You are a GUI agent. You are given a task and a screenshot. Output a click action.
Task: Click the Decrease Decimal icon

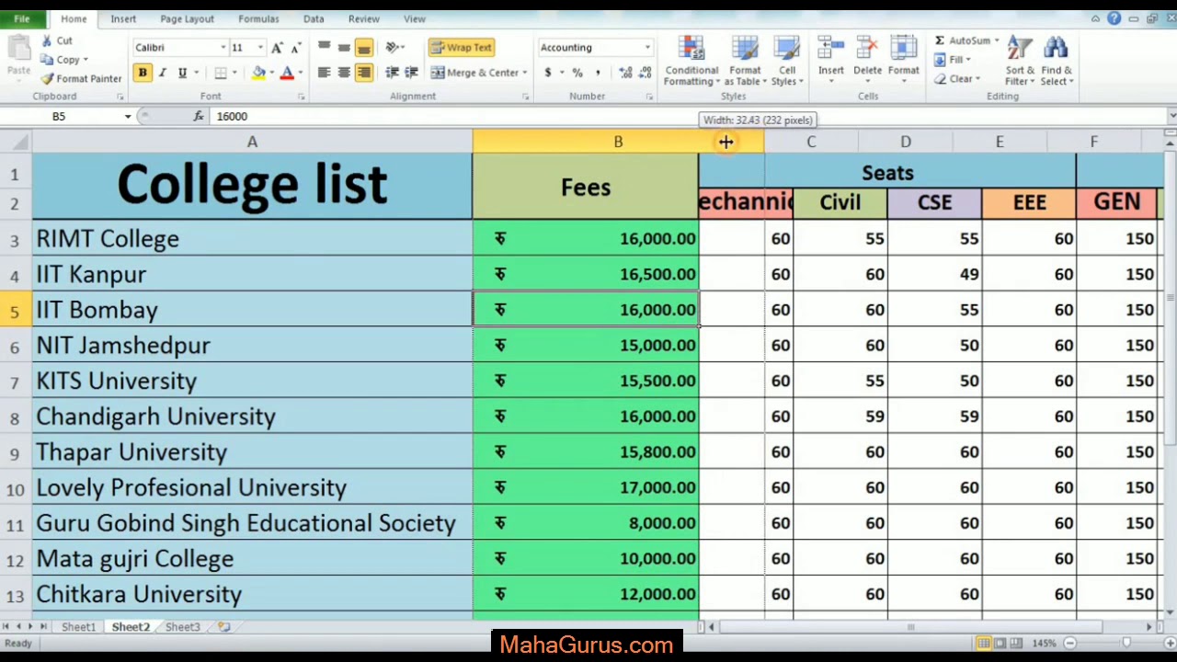click(643, 73)
